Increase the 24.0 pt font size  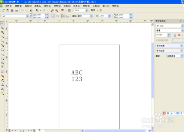[x=169, y=34]
